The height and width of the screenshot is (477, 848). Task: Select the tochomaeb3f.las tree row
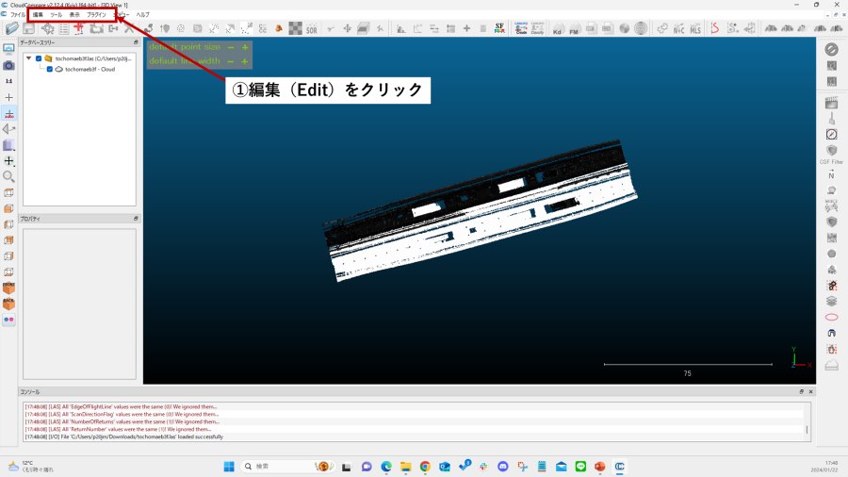click(x=93, y=58)
